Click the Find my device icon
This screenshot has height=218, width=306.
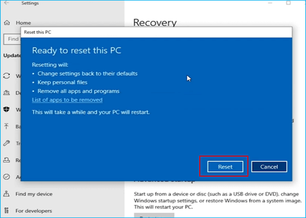7,194
